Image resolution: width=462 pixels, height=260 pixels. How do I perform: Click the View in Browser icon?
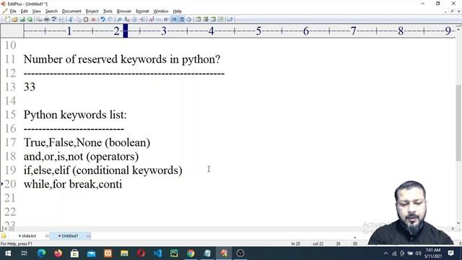(x=61, y=19)
